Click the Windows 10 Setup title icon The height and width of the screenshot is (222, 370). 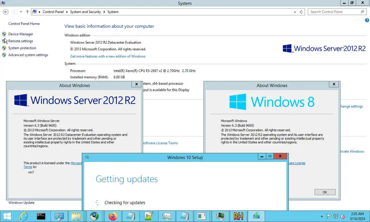(87, 157)
